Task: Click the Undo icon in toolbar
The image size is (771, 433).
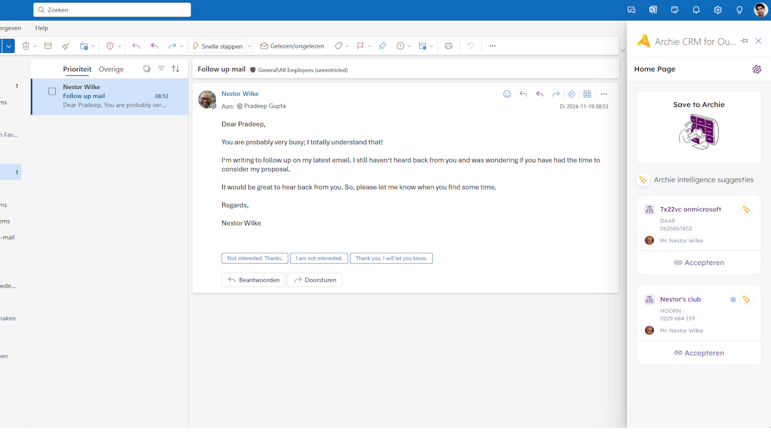Action: [470, 46]
